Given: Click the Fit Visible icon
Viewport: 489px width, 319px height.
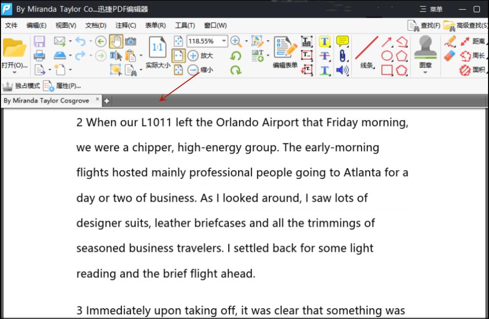Looking at the screenshot, I should 178,70.
